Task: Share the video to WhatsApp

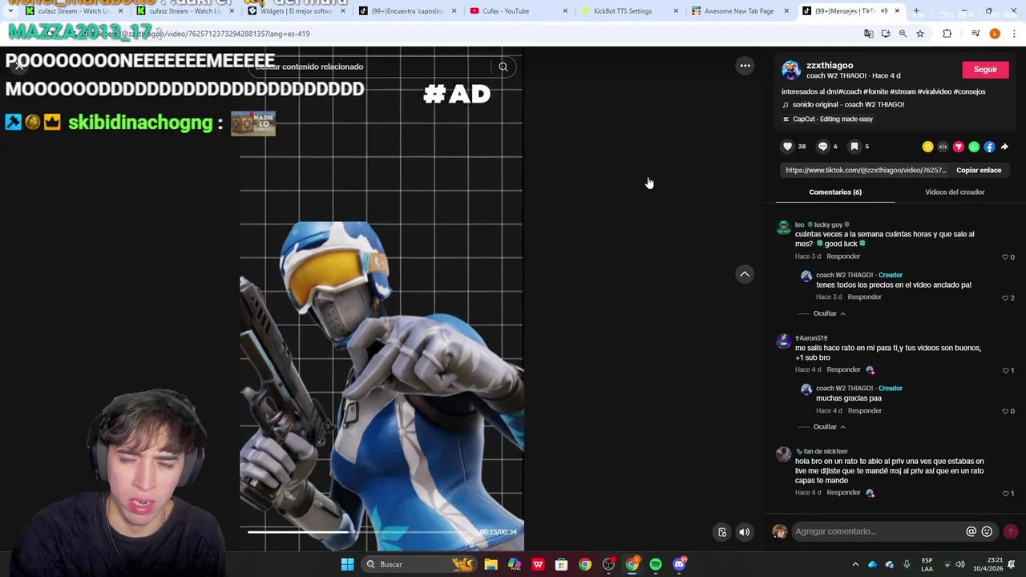Action: pos(974,147)
